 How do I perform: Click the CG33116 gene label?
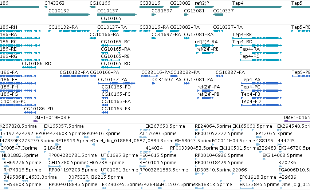coord(150,3)
